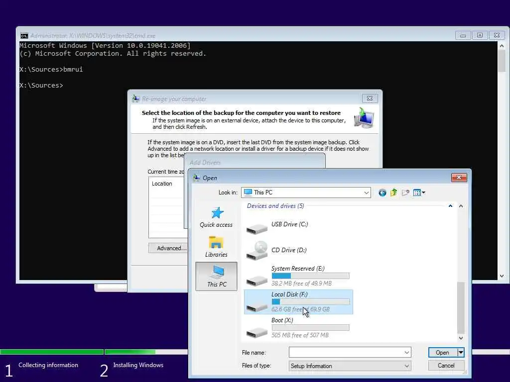This screenshot has width=510, height=382.
Task: Click the Add Drivers dialog title
Action: click(x=205, y=163)
